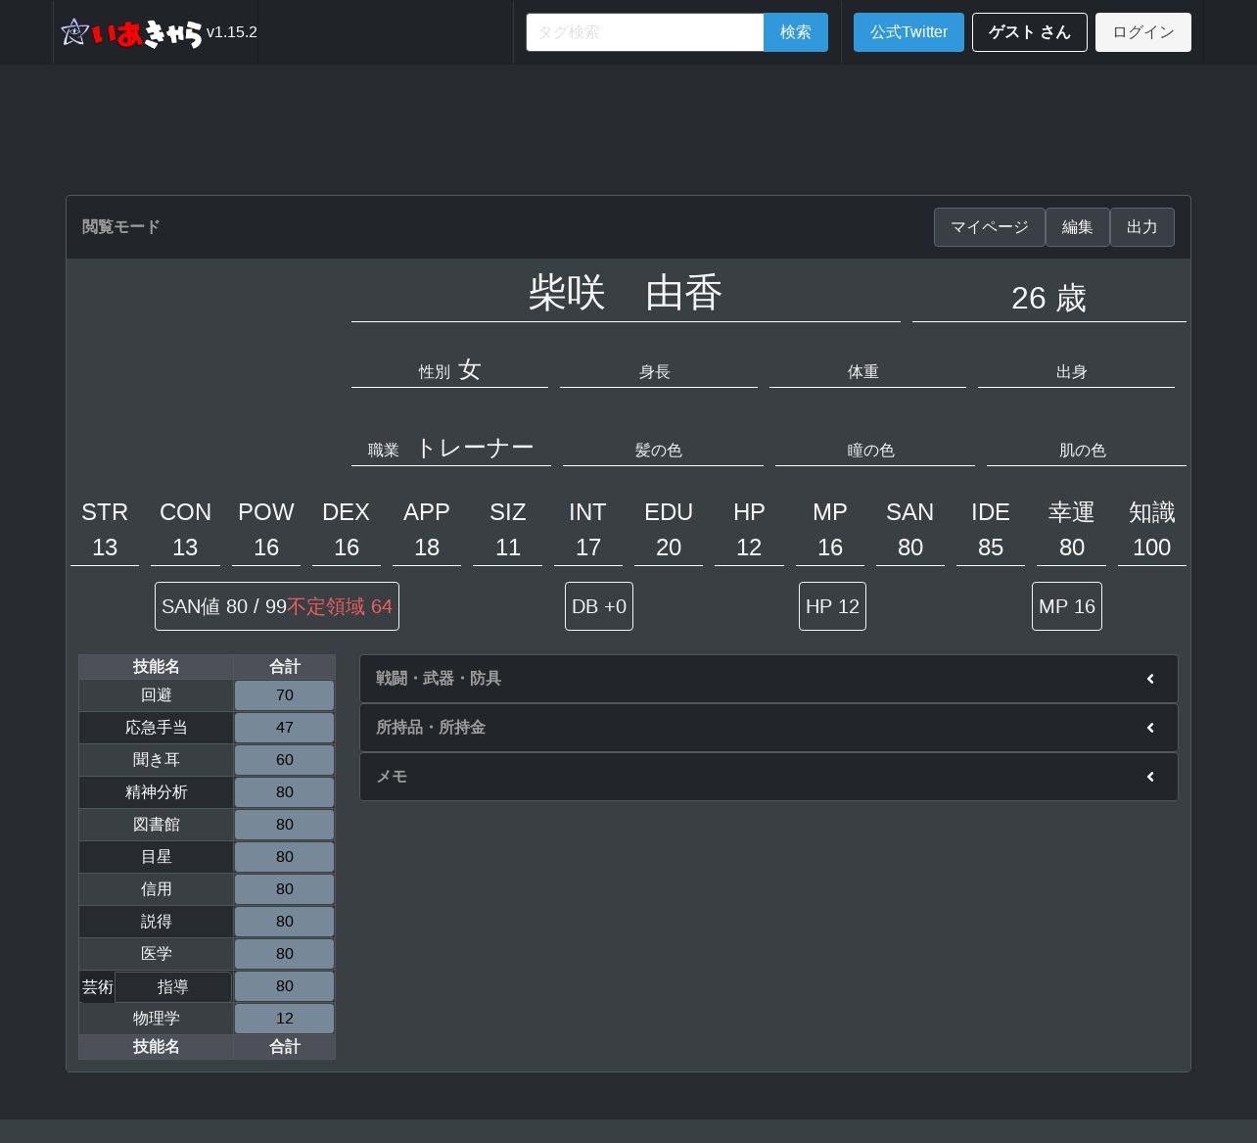Click the MP 16 box
Viewport: 1257px width, 1143px height.
coord(1067,606)
